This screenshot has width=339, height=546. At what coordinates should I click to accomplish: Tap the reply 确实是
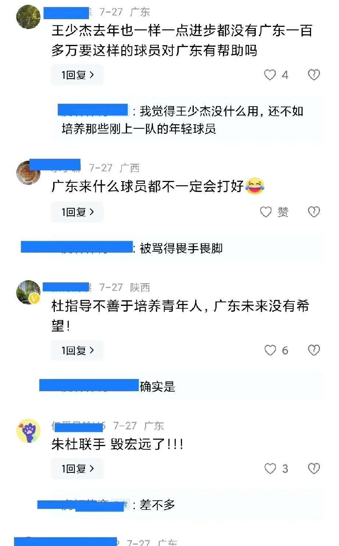click(x=157, y=386)
